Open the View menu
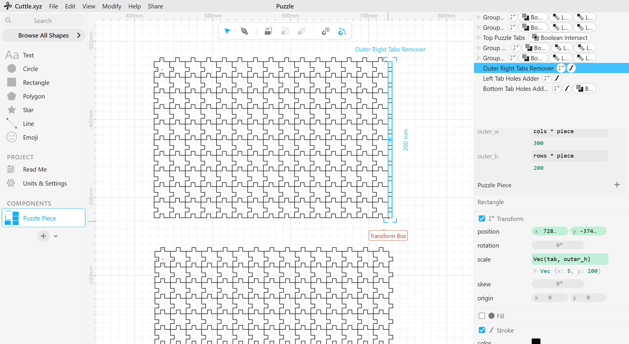The width and height of the screenshot is (629, 344). pos(89,6)
